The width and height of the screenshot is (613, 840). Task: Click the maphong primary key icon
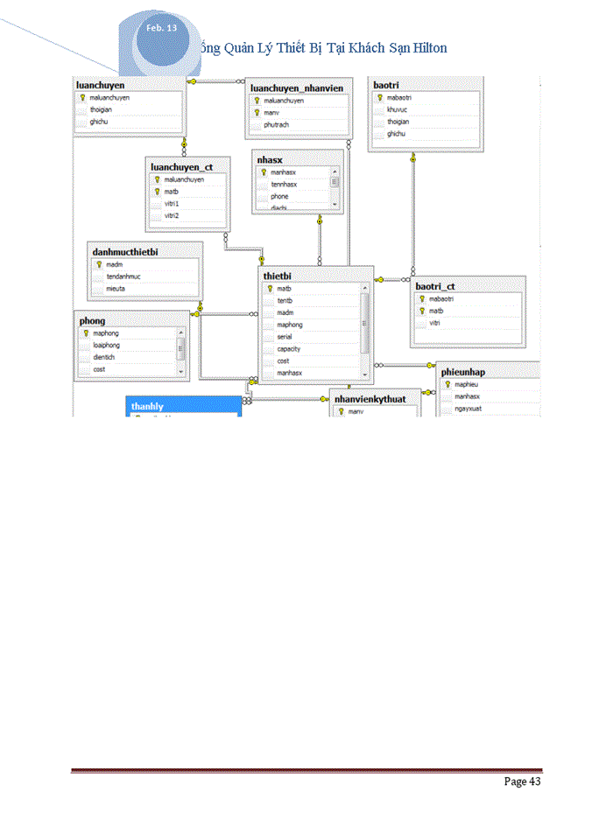[85, 333]
